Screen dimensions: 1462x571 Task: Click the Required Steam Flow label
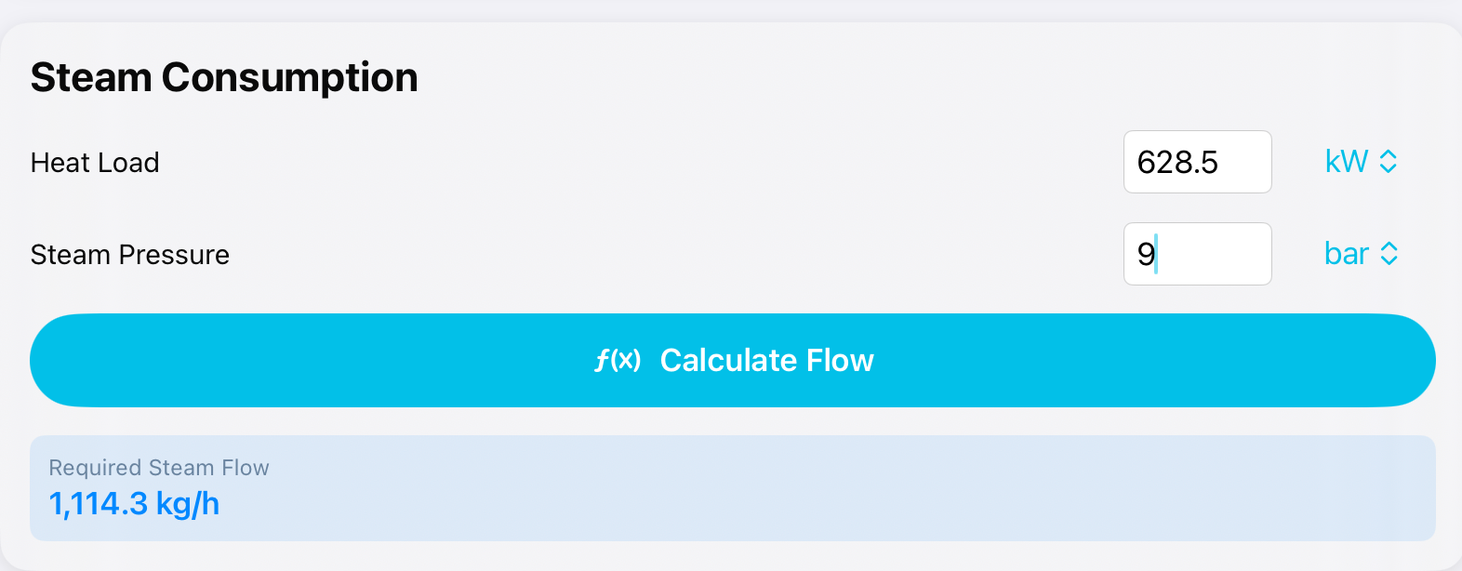click(x=158, y=468)
